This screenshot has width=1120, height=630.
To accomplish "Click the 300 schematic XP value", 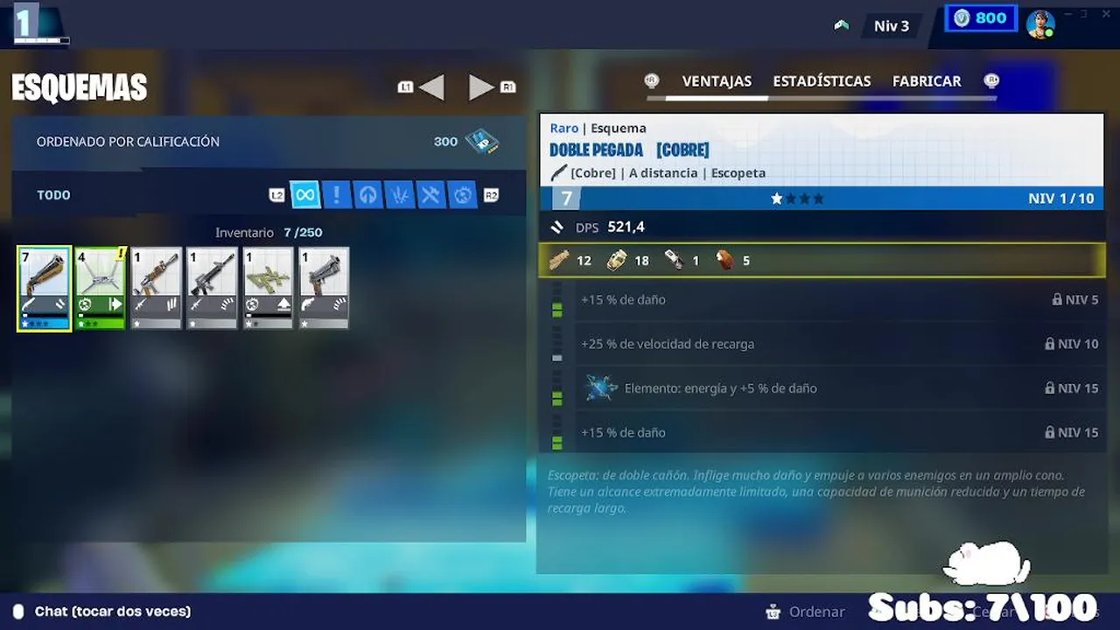I will pos(445,142).
